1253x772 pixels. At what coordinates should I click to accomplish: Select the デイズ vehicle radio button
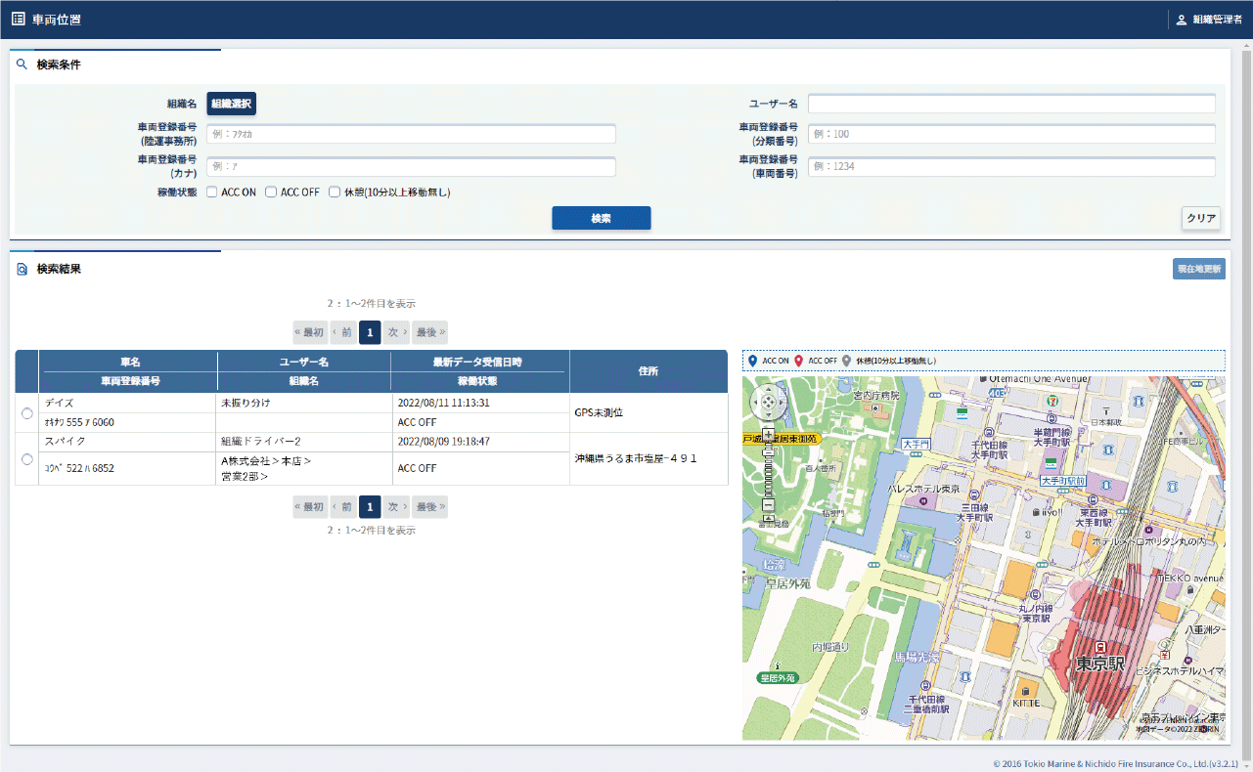point(26,413)
